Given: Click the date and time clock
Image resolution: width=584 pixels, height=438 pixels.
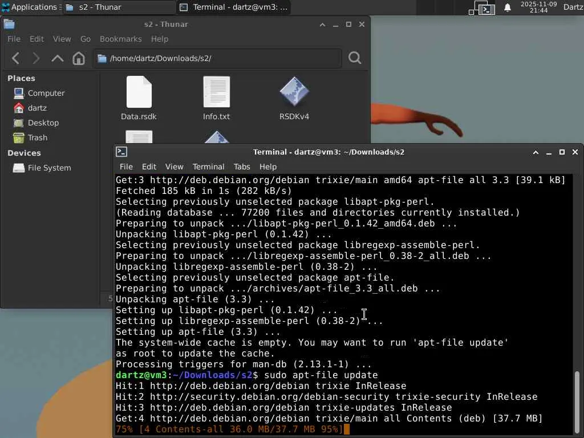Looking at the screenshot, I should coord(538,7).
